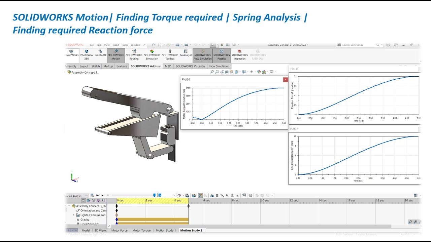Switch to the SOLIDWORKS Visualize tab
The image size is (431, 242).
tap(190, 66)
